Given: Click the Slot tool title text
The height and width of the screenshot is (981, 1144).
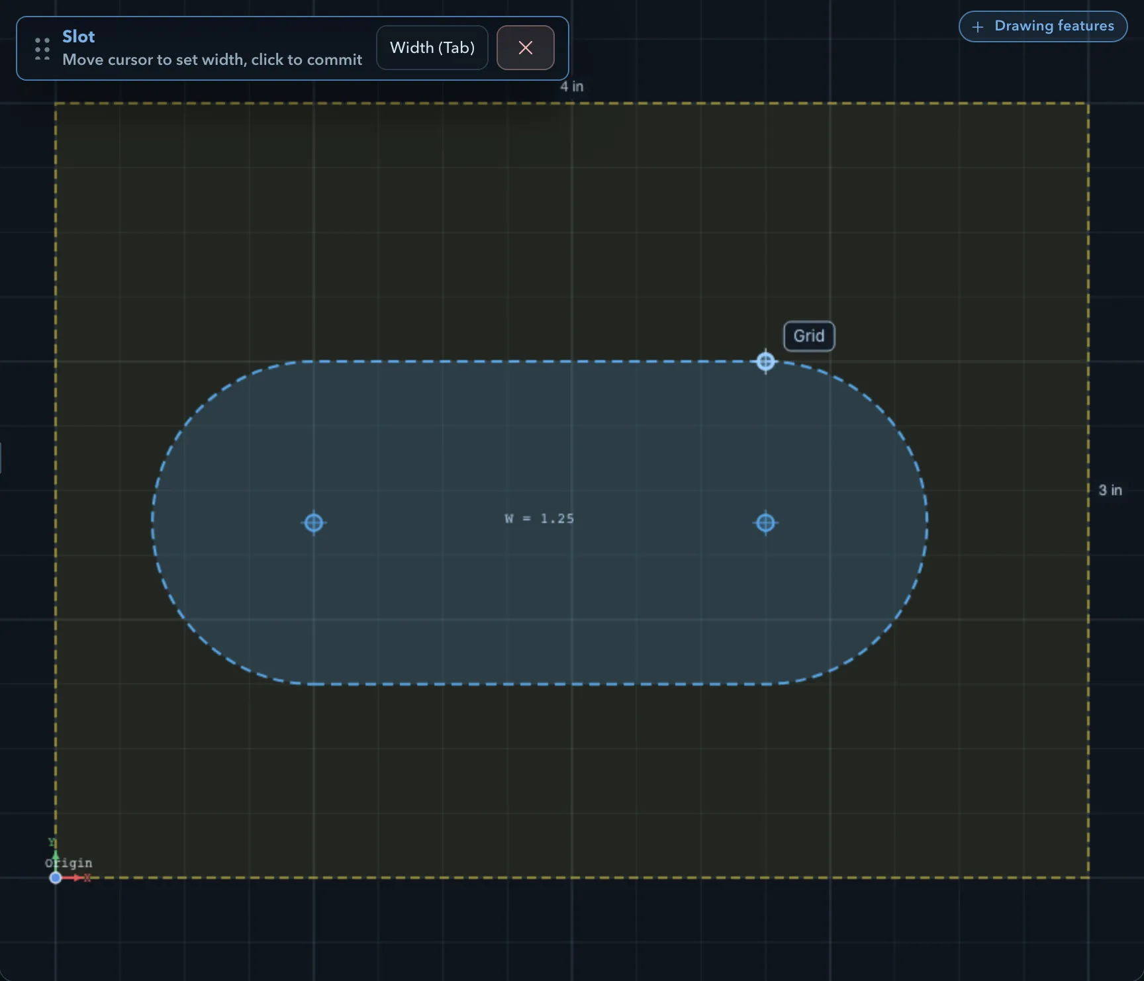Looking at the screenshot, I should coord(78,36).
